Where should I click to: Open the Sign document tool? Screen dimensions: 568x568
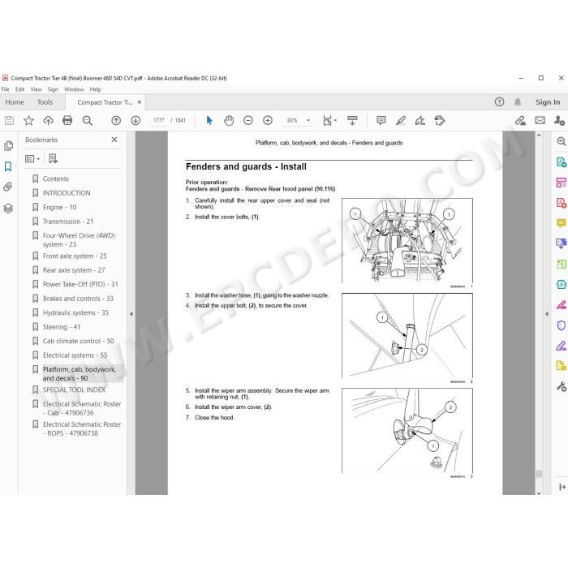(x=420, y=121)
